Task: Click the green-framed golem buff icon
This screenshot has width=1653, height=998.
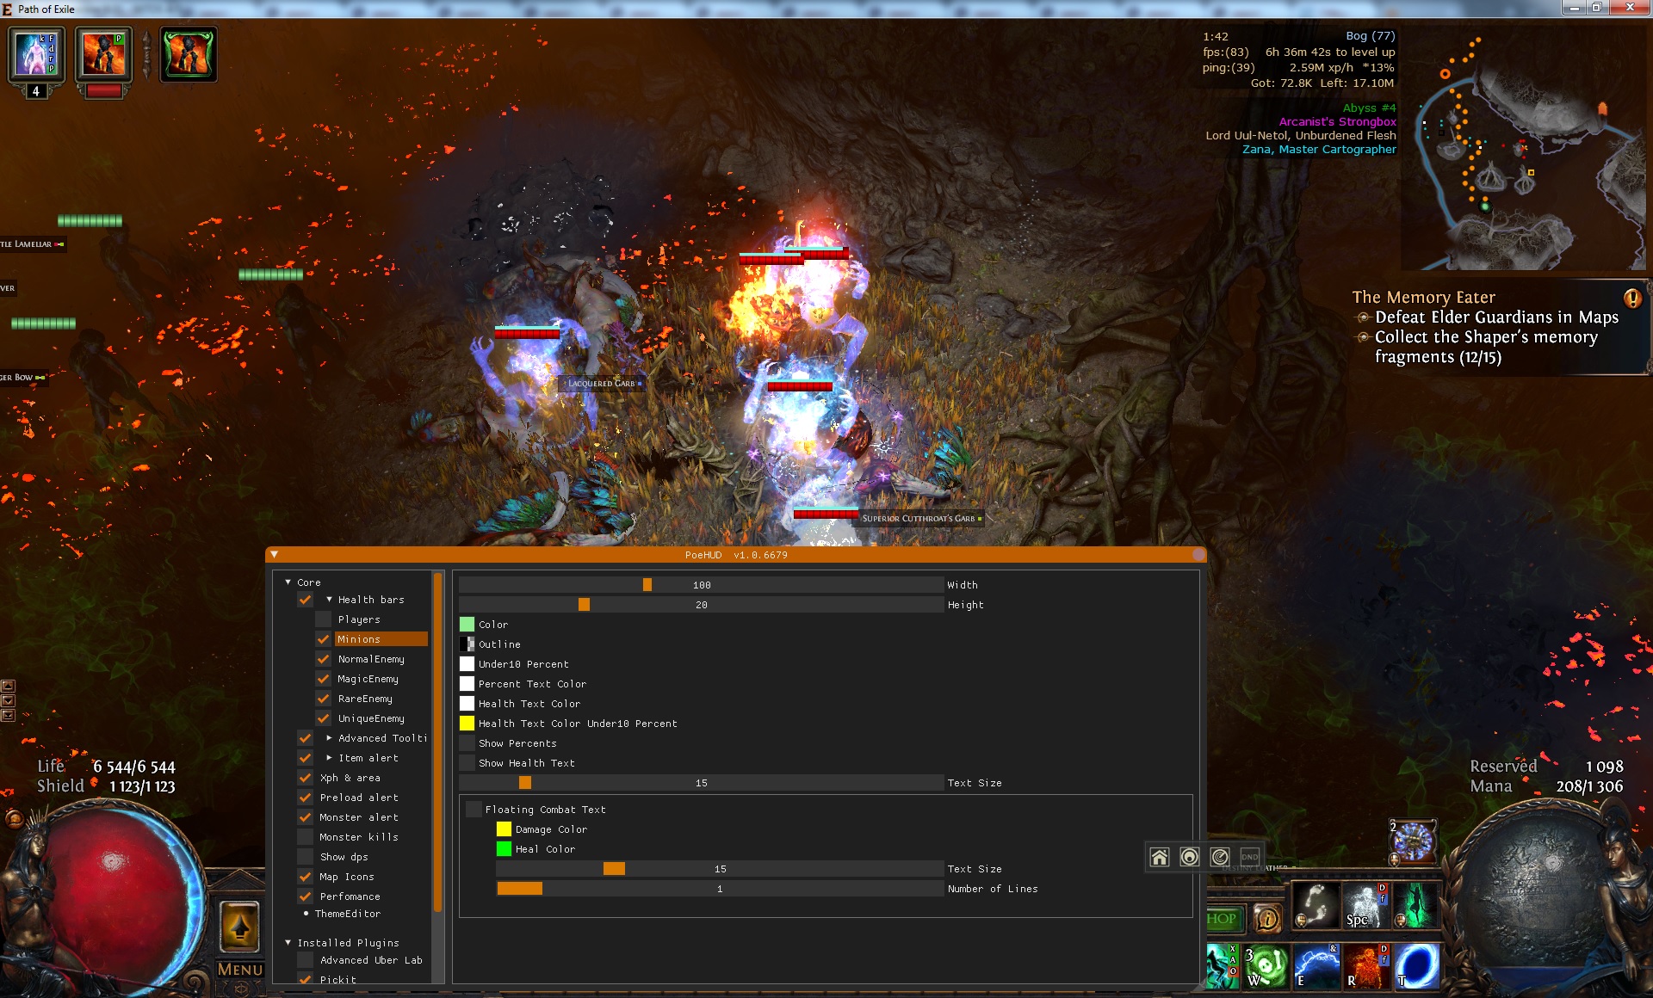Action: click(x=188, y=54)
